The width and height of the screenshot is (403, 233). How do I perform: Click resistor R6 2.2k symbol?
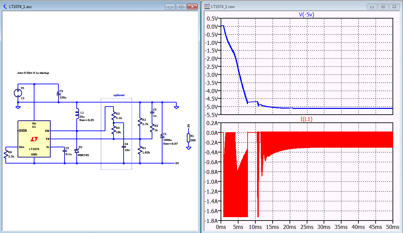point(6,154)
